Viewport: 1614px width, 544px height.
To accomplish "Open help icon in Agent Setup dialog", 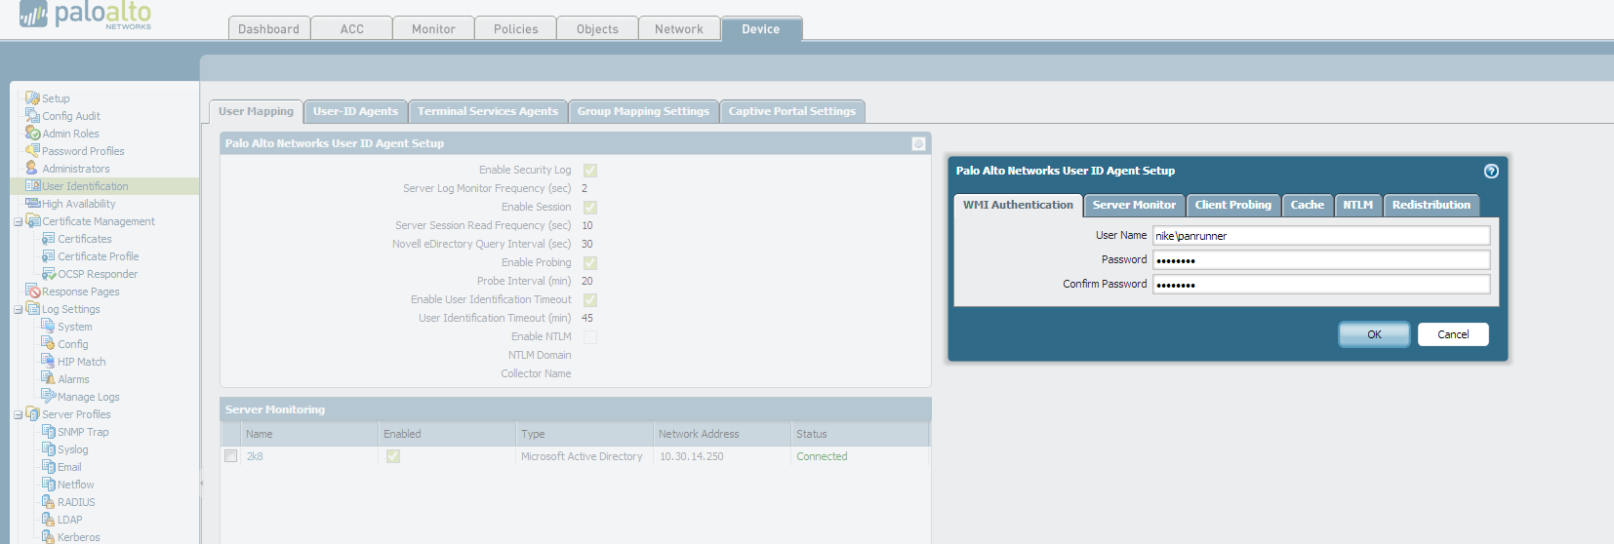I will pyautogui.click(x=1491, y=171).
